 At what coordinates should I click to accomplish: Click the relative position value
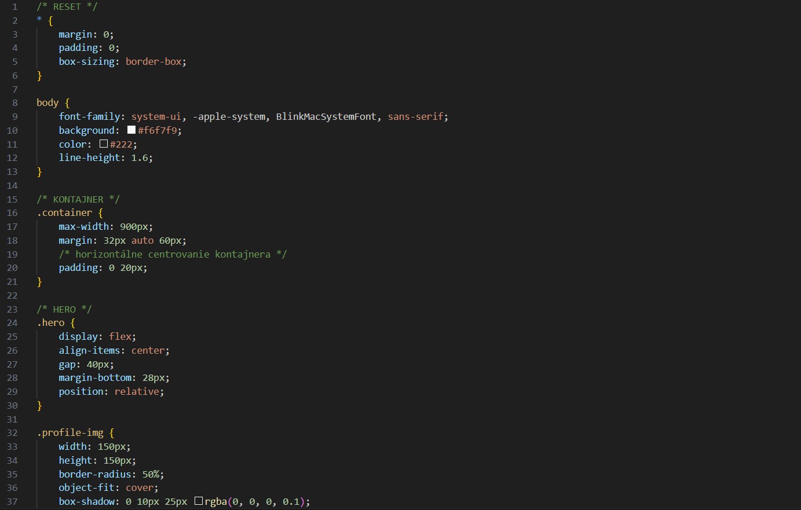[x=137, y=391]
